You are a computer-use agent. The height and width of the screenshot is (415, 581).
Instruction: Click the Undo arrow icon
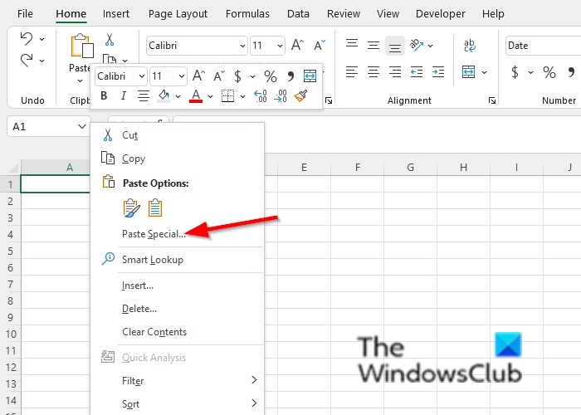click(27, 38)
